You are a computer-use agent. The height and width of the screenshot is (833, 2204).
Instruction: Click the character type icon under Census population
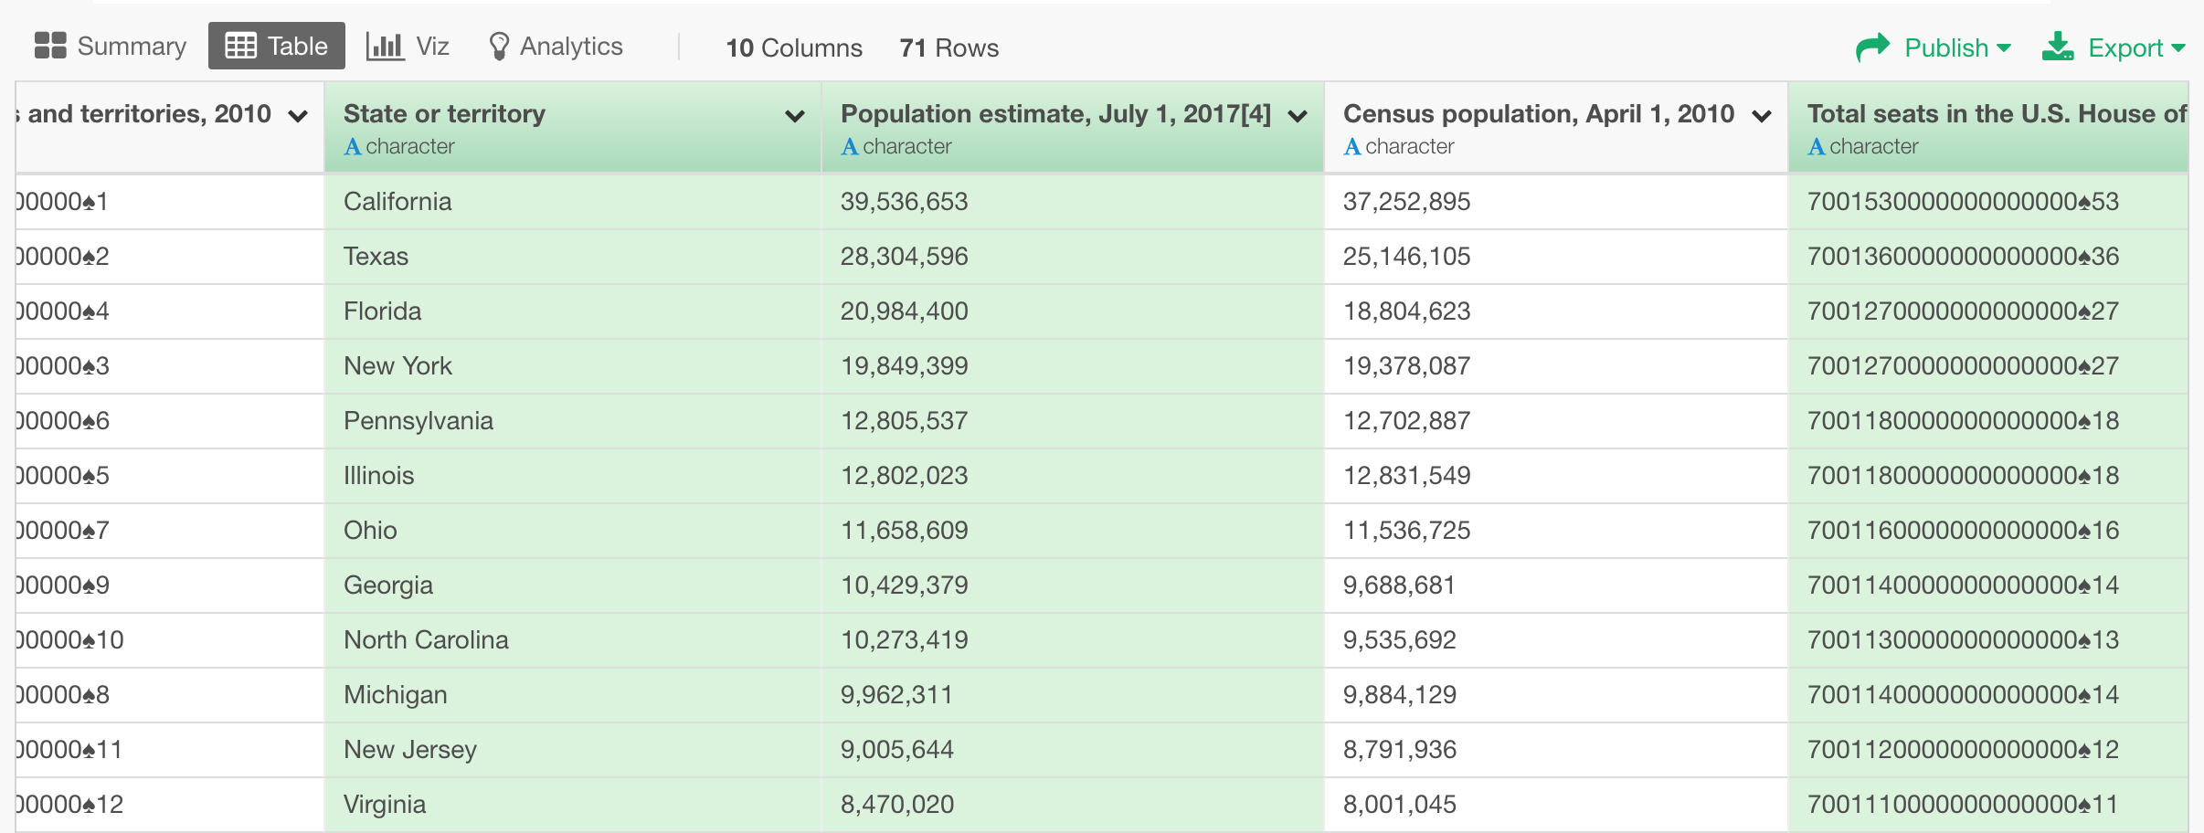tap(1353, 145)
